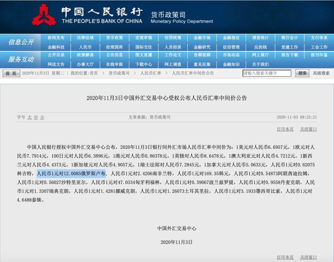Open 工会工作 navigation link
This screenshot has width=334, height=262.
pyautogui.click(x=319, y=47)
